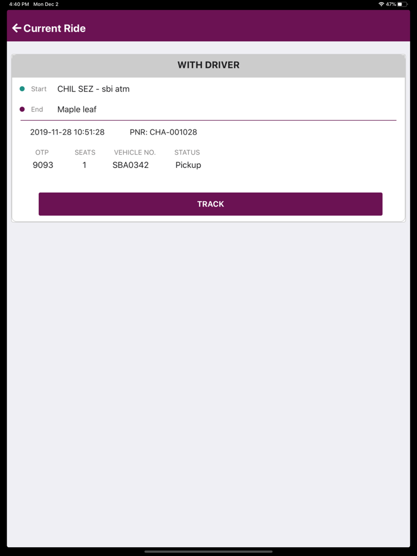
Task: Tap the Current Ride title
Action: coord(54,28)
